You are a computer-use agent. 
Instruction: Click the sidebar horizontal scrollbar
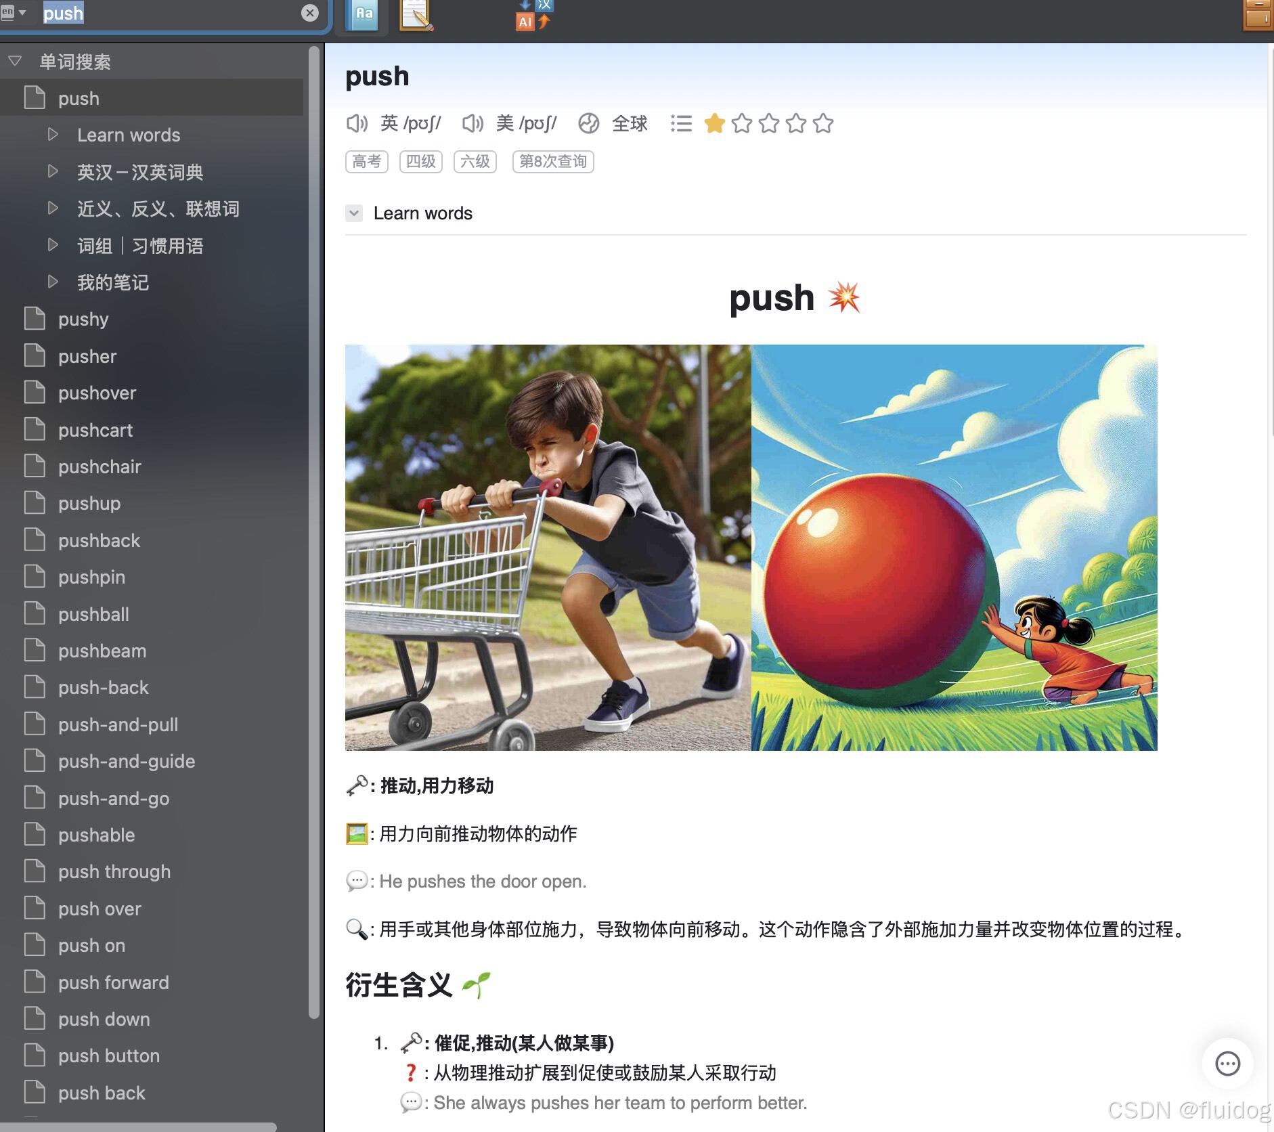click(138, 1127)
